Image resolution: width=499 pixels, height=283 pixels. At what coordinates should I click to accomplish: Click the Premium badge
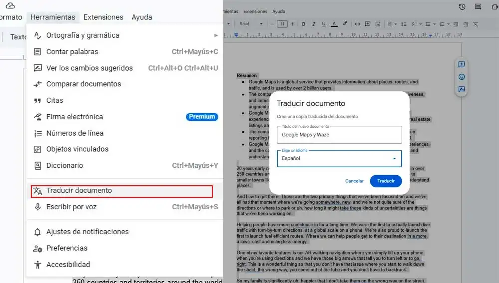click(202, 117)
